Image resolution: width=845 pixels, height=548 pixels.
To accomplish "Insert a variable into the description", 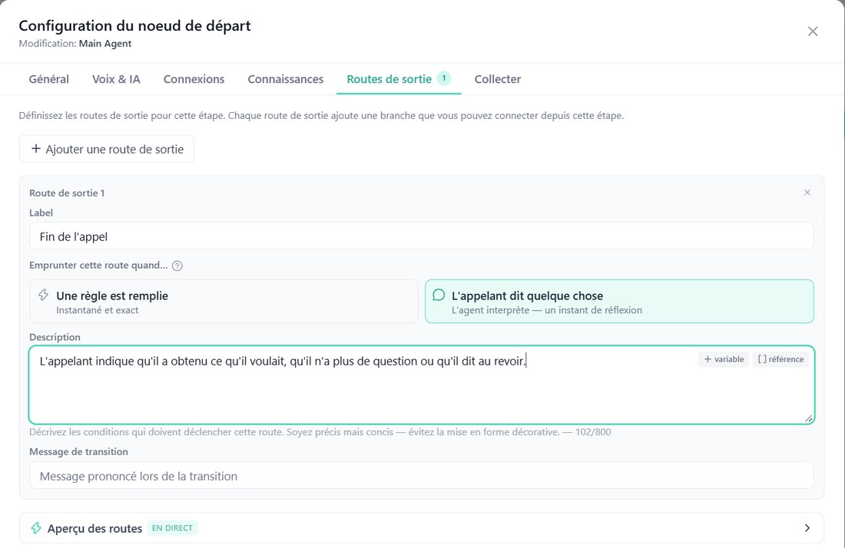I will tap(723, 359).
